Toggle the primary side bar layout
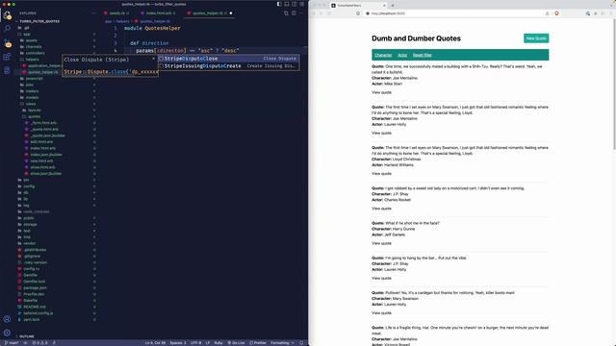616x346 pixels. 279,4
